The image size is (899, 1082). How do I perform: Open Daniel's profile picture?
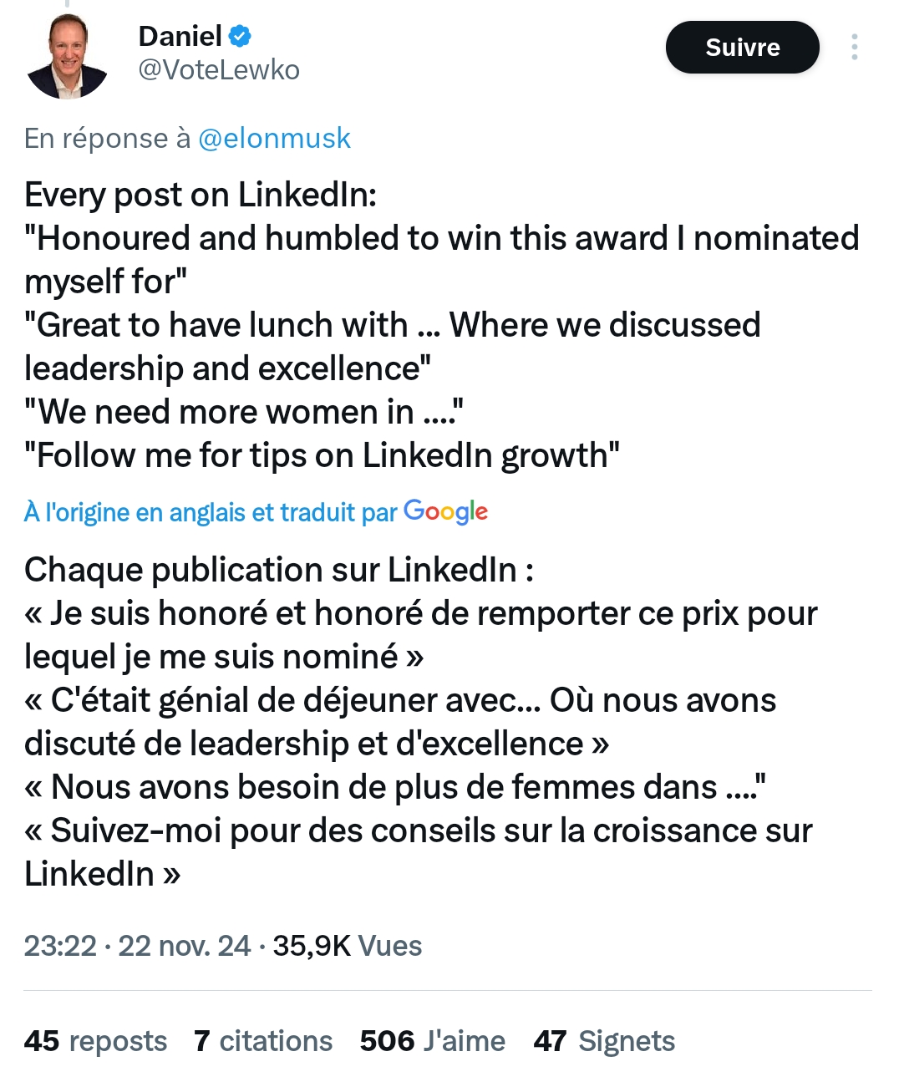[68, 57]
